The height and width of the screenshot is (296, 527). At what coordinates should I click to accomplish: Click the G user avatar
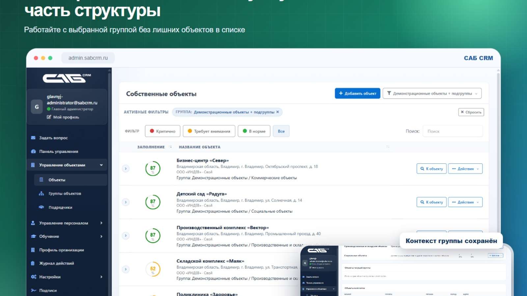pyautogui.click(x=37, y=107)
